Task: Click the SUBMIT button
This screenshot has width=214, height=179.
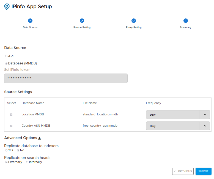Action: [x=203, y=171]
